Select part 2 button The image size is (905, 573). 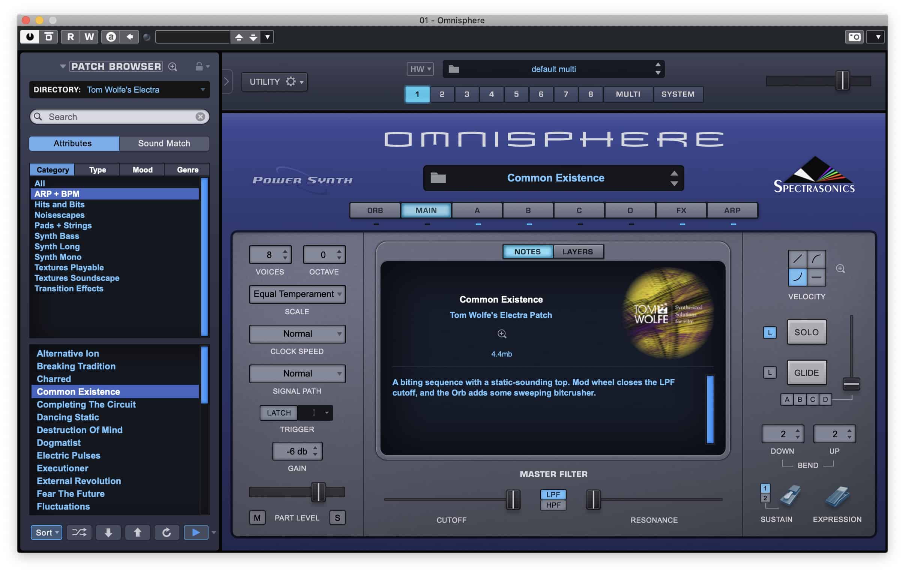(x=442, y=94)
